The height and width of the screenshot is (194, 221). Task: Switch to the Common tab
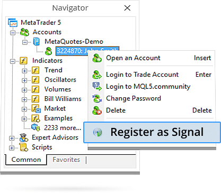26,160
